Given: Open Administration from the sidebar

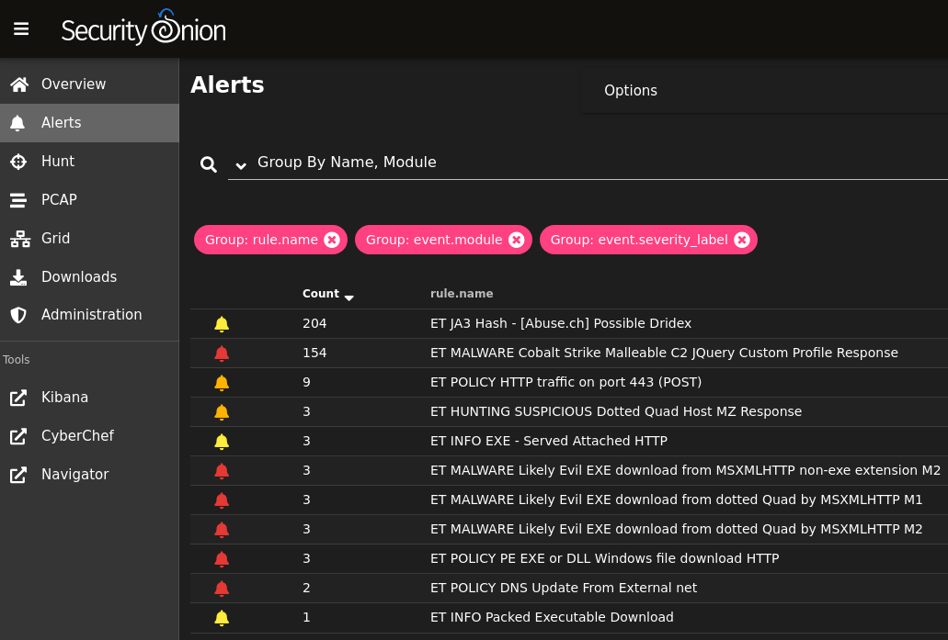Looking at the screenshot, I should 89,315.
